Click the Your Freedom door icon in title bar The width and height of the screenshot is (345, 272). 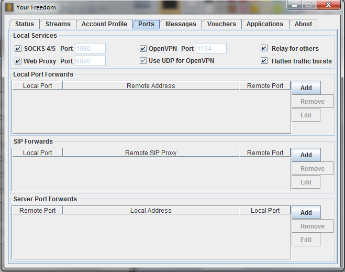pyautogui.click(x=9, y=7)
